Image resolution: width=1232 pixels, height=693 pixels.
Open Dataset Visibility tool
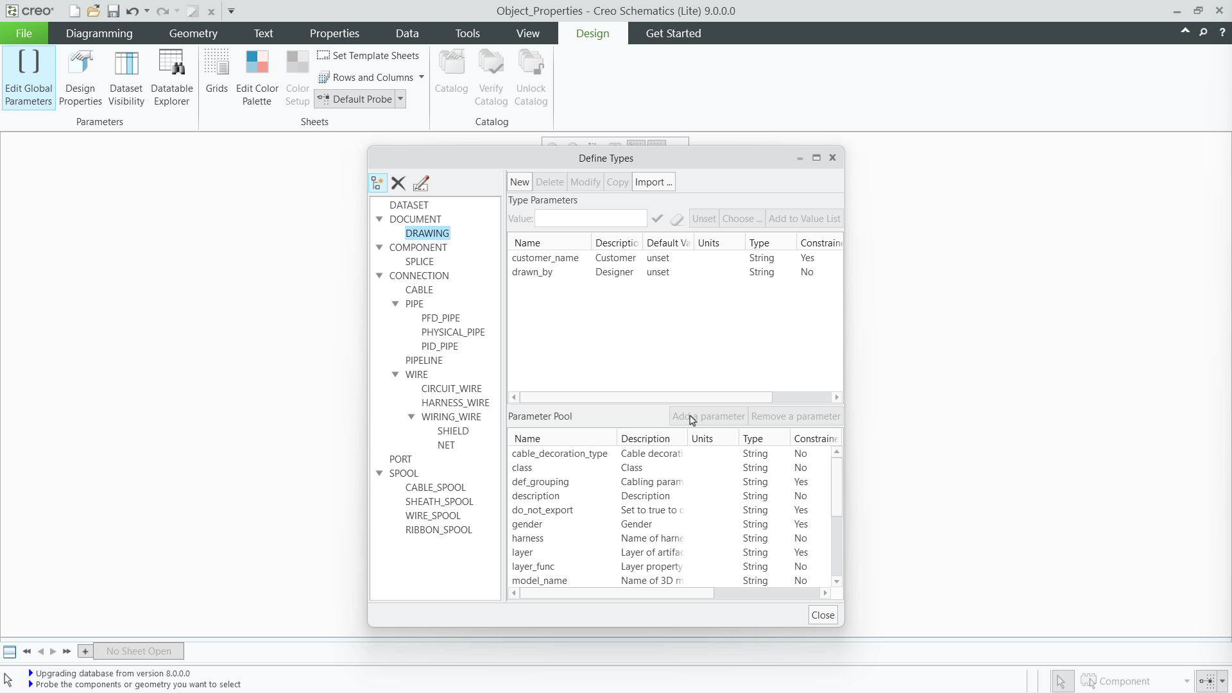tap(126, 78)
